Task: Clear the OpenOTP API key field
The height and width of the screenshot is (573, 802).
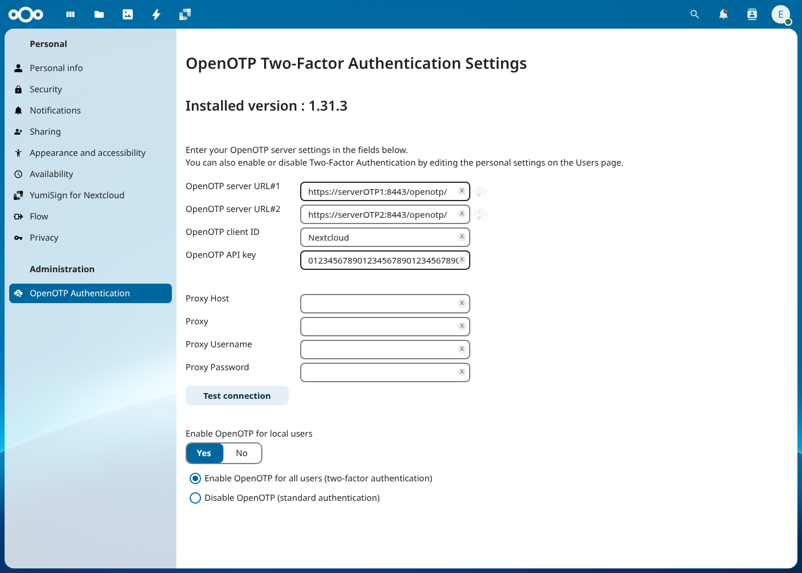Action: [462, 260]
